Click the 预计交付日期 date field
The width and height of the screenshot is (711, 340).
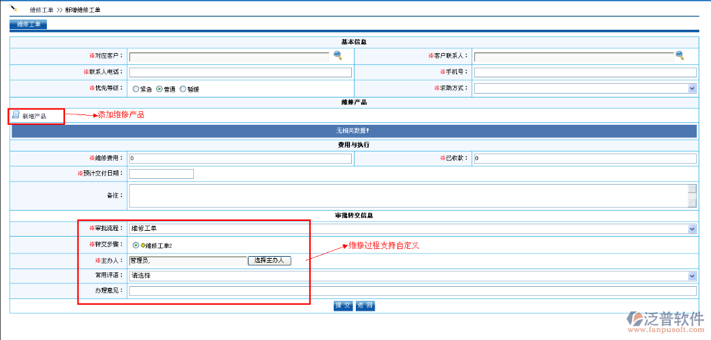click(x=161, y=174)
